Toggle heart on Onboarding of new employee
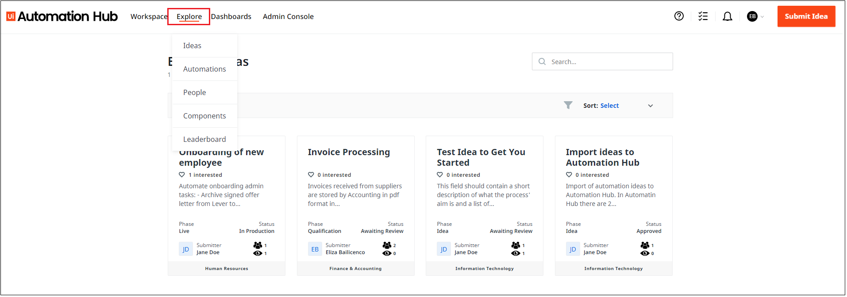This screenshot has height=297, width=847. point(182,175)
